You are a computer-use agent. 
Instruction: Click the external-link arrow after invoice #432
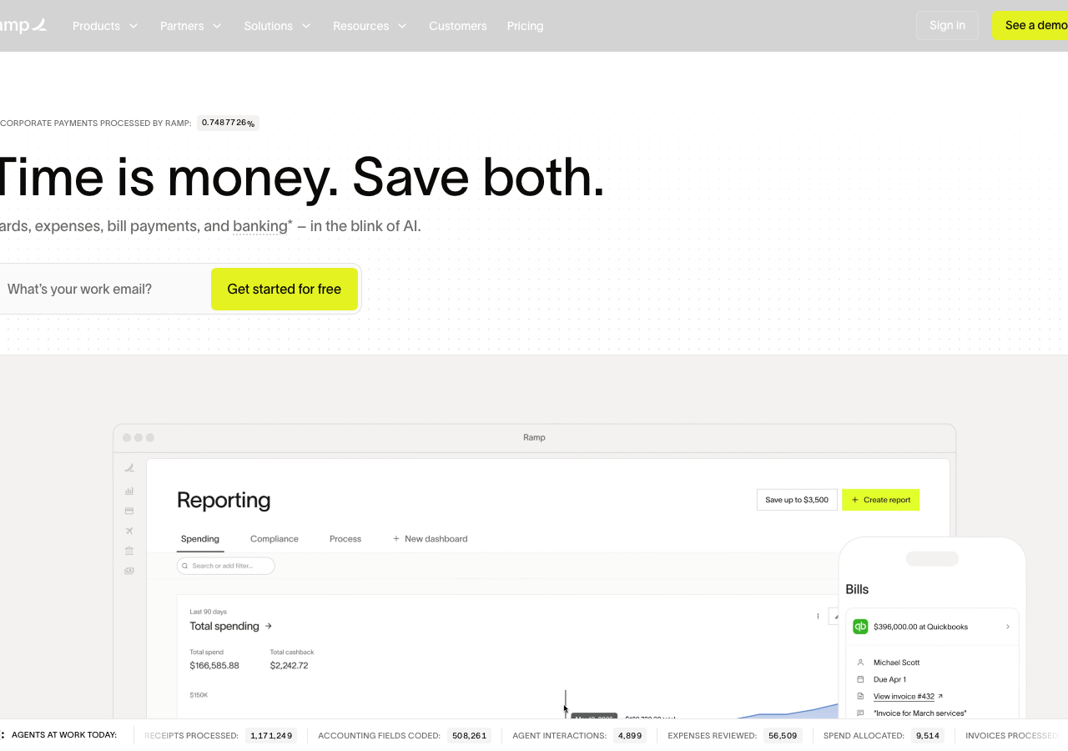click(940, 696)
